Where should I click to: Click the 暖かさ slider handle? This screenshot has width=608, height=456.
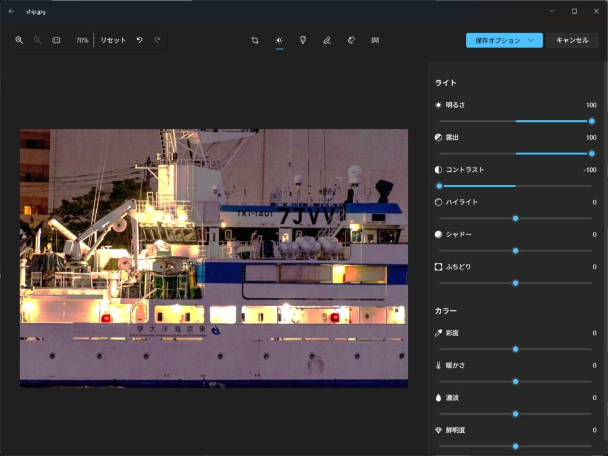[515, 382]
